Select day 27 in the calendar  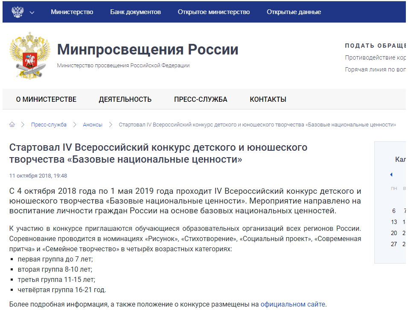(394, 244)
